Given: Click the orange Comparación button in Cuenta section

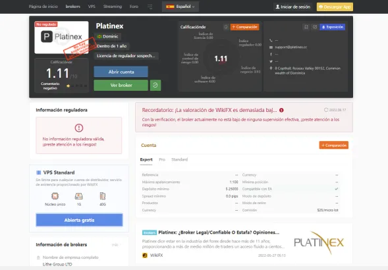Looking at the screenshot, I should 333,146.
